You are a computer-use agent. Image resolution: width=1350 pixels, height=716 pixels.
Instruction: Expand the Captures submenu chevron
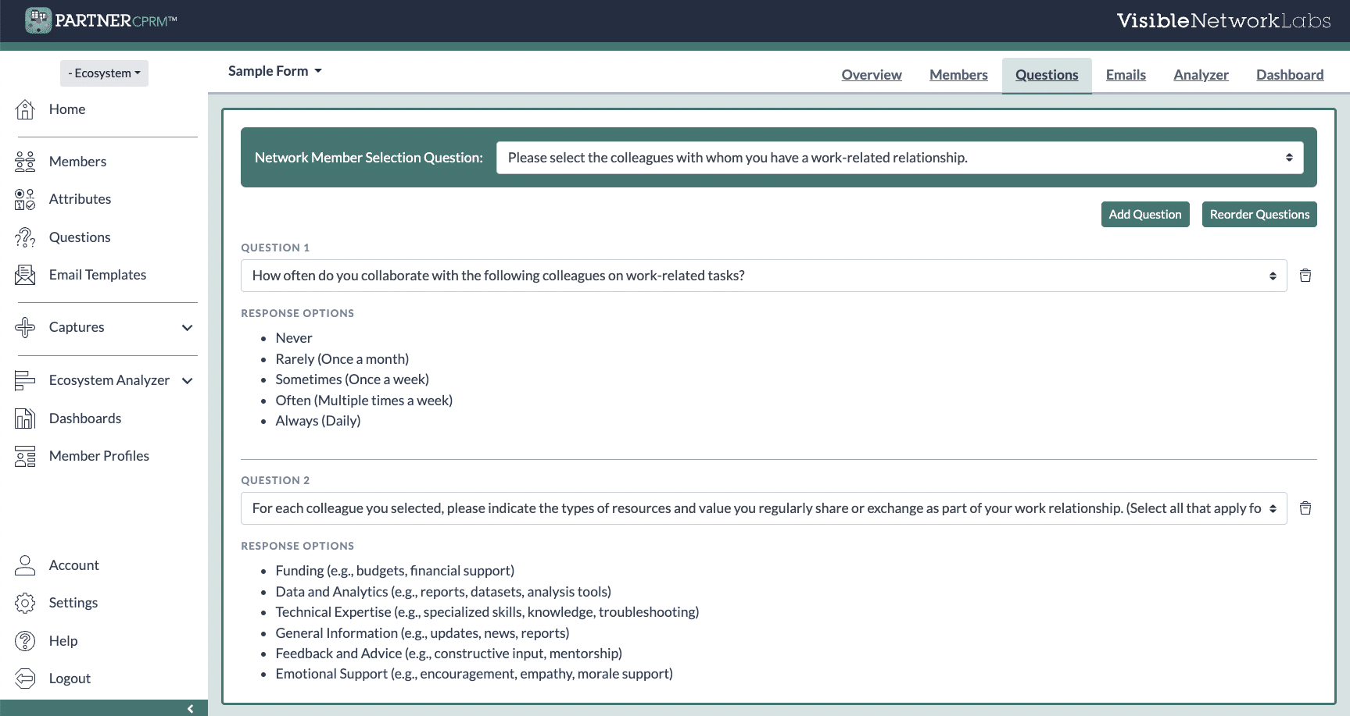pyautogui.click(x=188, y=328)
